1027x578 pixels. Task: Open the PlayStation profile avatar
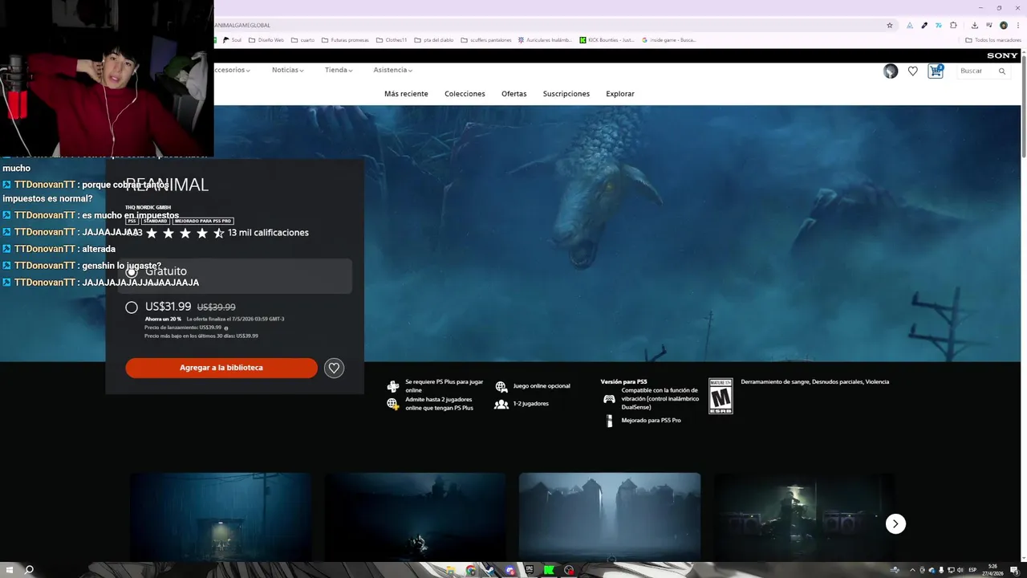(891, 71)
